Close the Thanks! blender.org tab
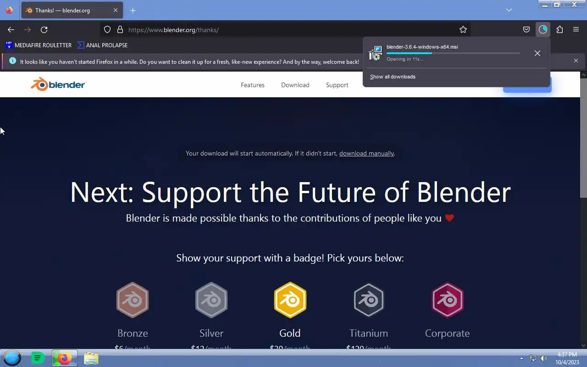The height and width of the screenshot is (367, 587). [116, 10]
